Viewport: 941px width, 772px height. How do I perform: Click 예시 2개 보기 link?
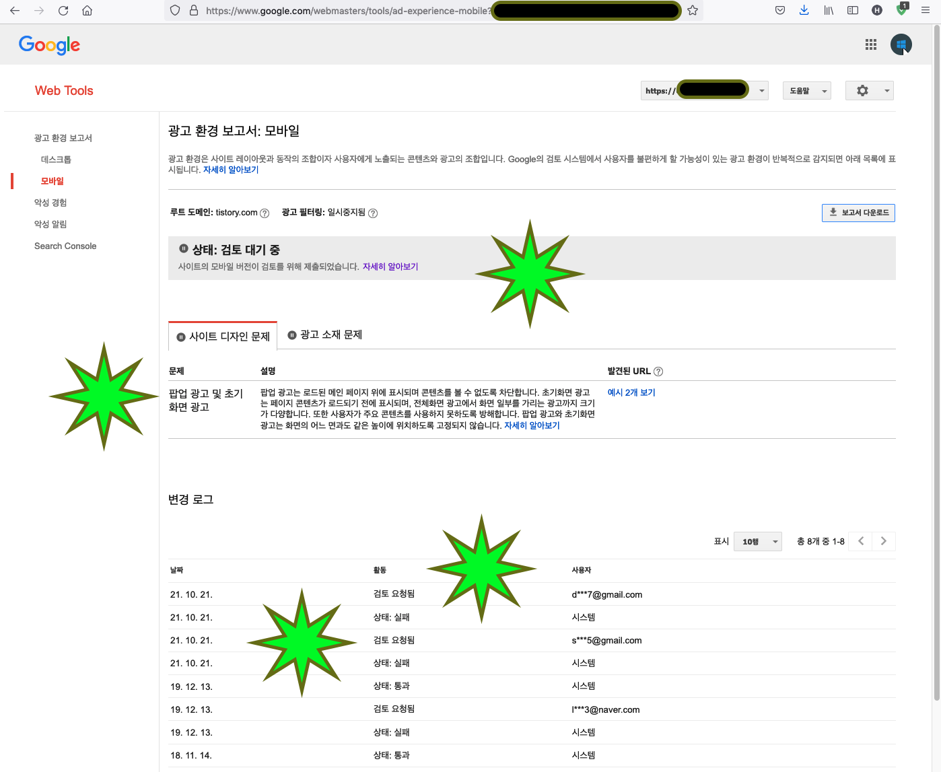click(x=631, y=392)
